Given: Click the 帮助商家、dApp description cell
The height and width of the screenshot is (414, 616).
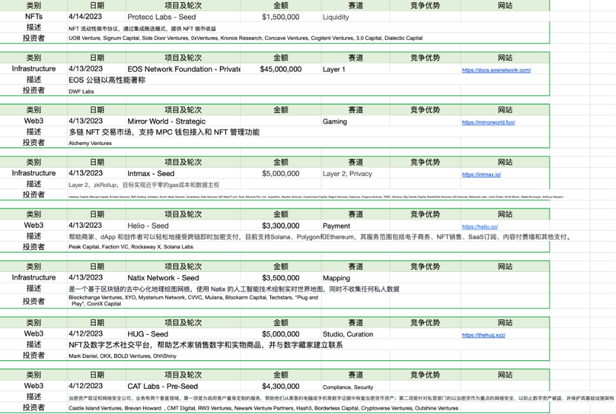Looking at the screenshot, I should (320, 237).
